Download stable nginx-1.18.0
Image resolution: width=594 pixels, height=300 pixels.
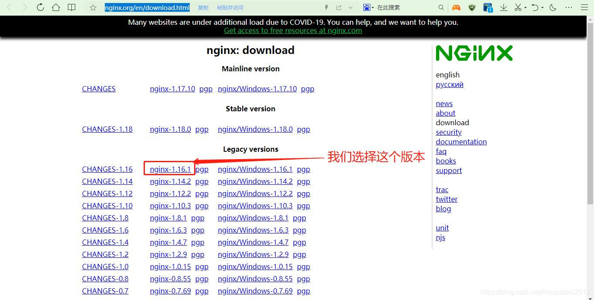tap(170, 129)
